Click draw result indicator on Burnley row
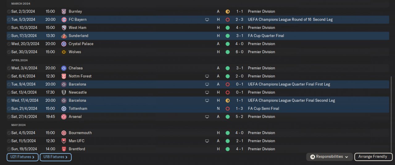Viewport: 395px width, 165px height. (228, 12)
